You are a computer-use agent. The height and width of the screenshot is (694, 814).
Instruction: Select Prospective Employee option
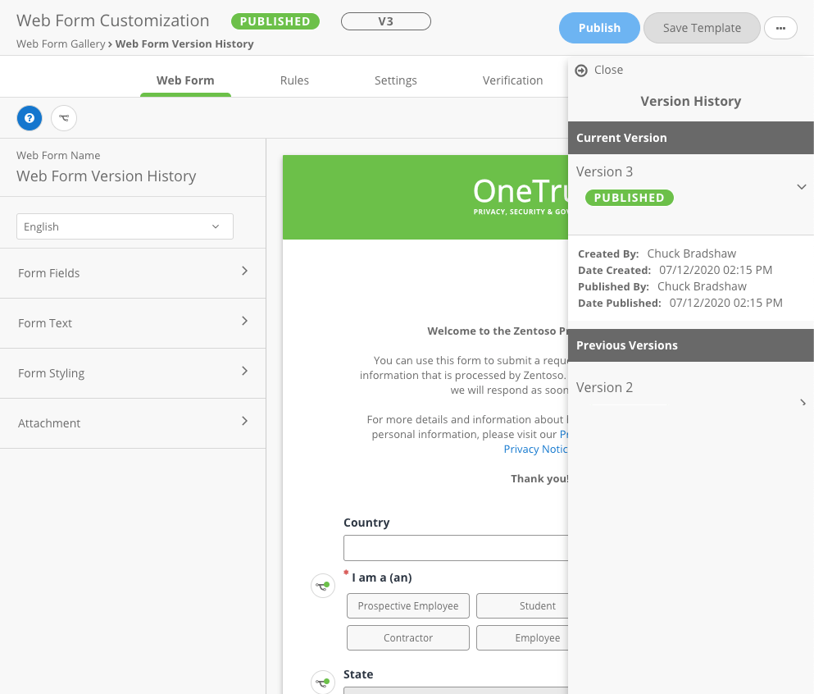[408, 605]
